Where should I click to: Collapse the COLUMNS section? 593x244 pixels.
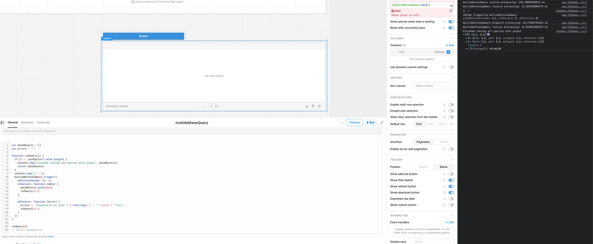point(452,38)
